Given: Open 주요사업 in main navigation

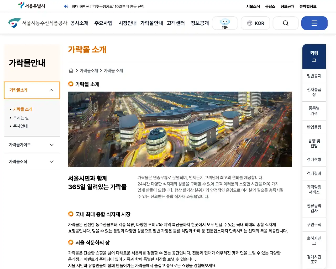Looking at the screenshot, I should tap(103, 23).
